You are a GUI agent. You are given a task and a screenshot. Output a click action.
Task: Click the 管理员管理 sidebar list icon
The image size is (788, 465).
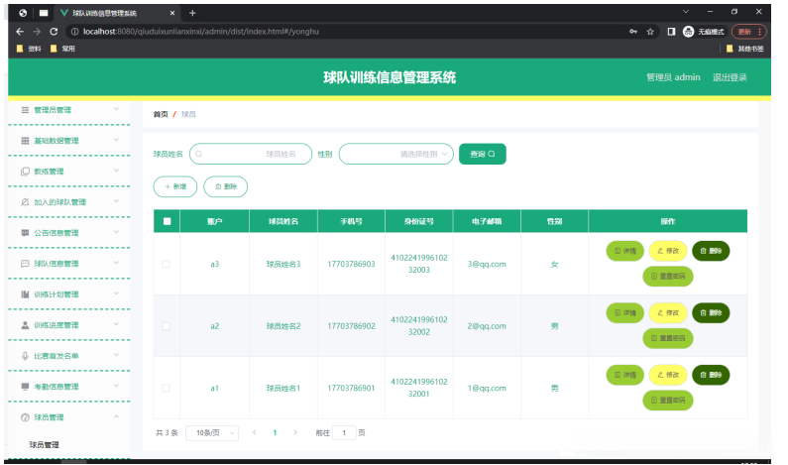(25, 110)
